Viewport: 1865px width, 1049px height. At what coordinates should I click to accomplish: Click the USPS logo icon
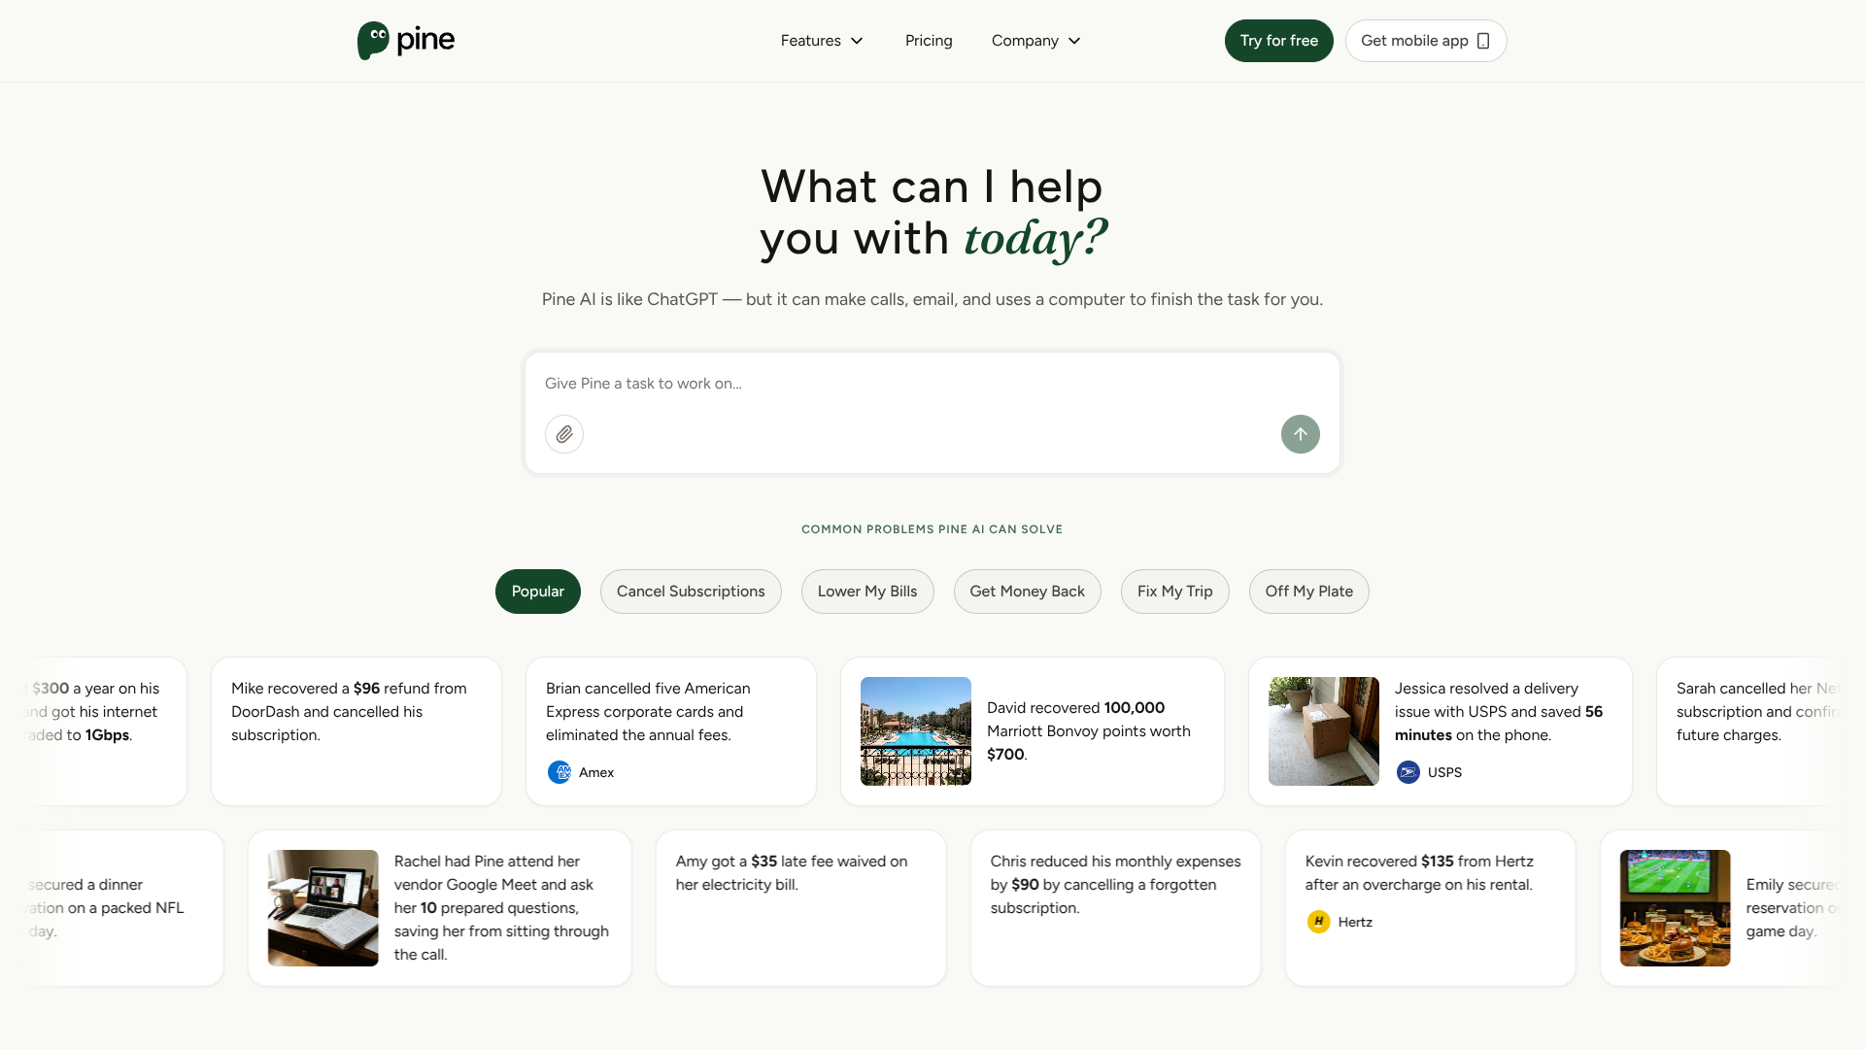tap(1408, 772)
